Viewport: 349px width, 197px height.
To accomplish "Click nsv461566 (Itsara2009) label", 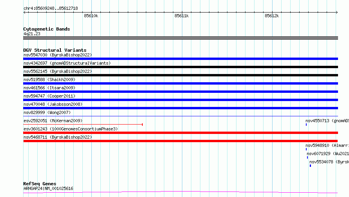I will [x=49, y=88].
